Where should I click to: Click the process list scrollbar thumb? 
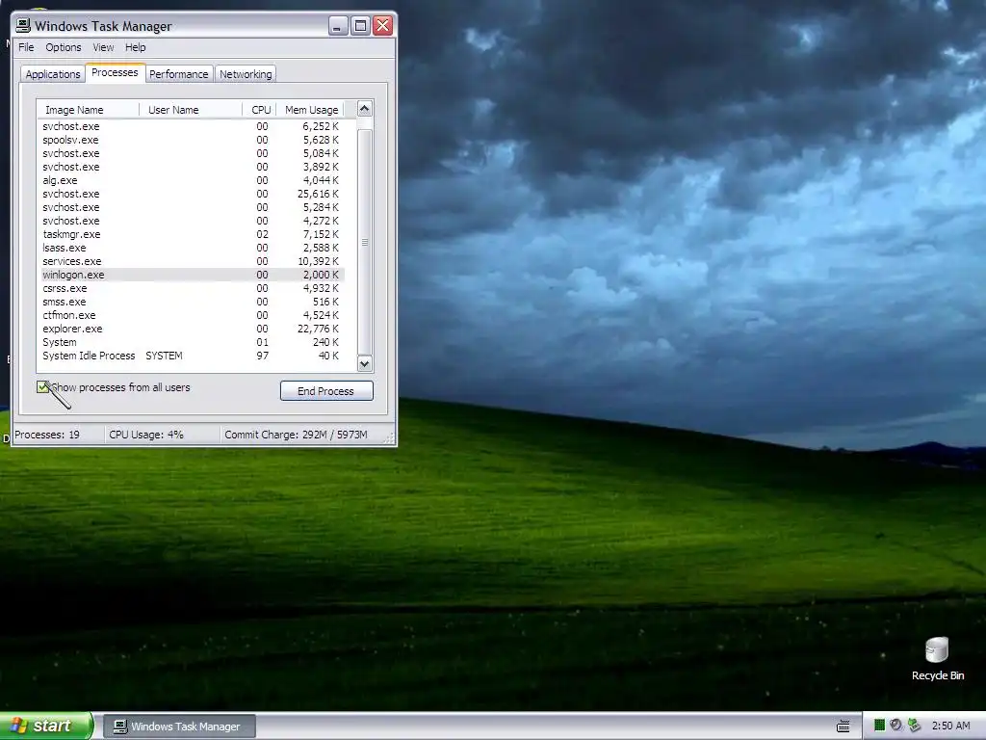coord(365,242)
